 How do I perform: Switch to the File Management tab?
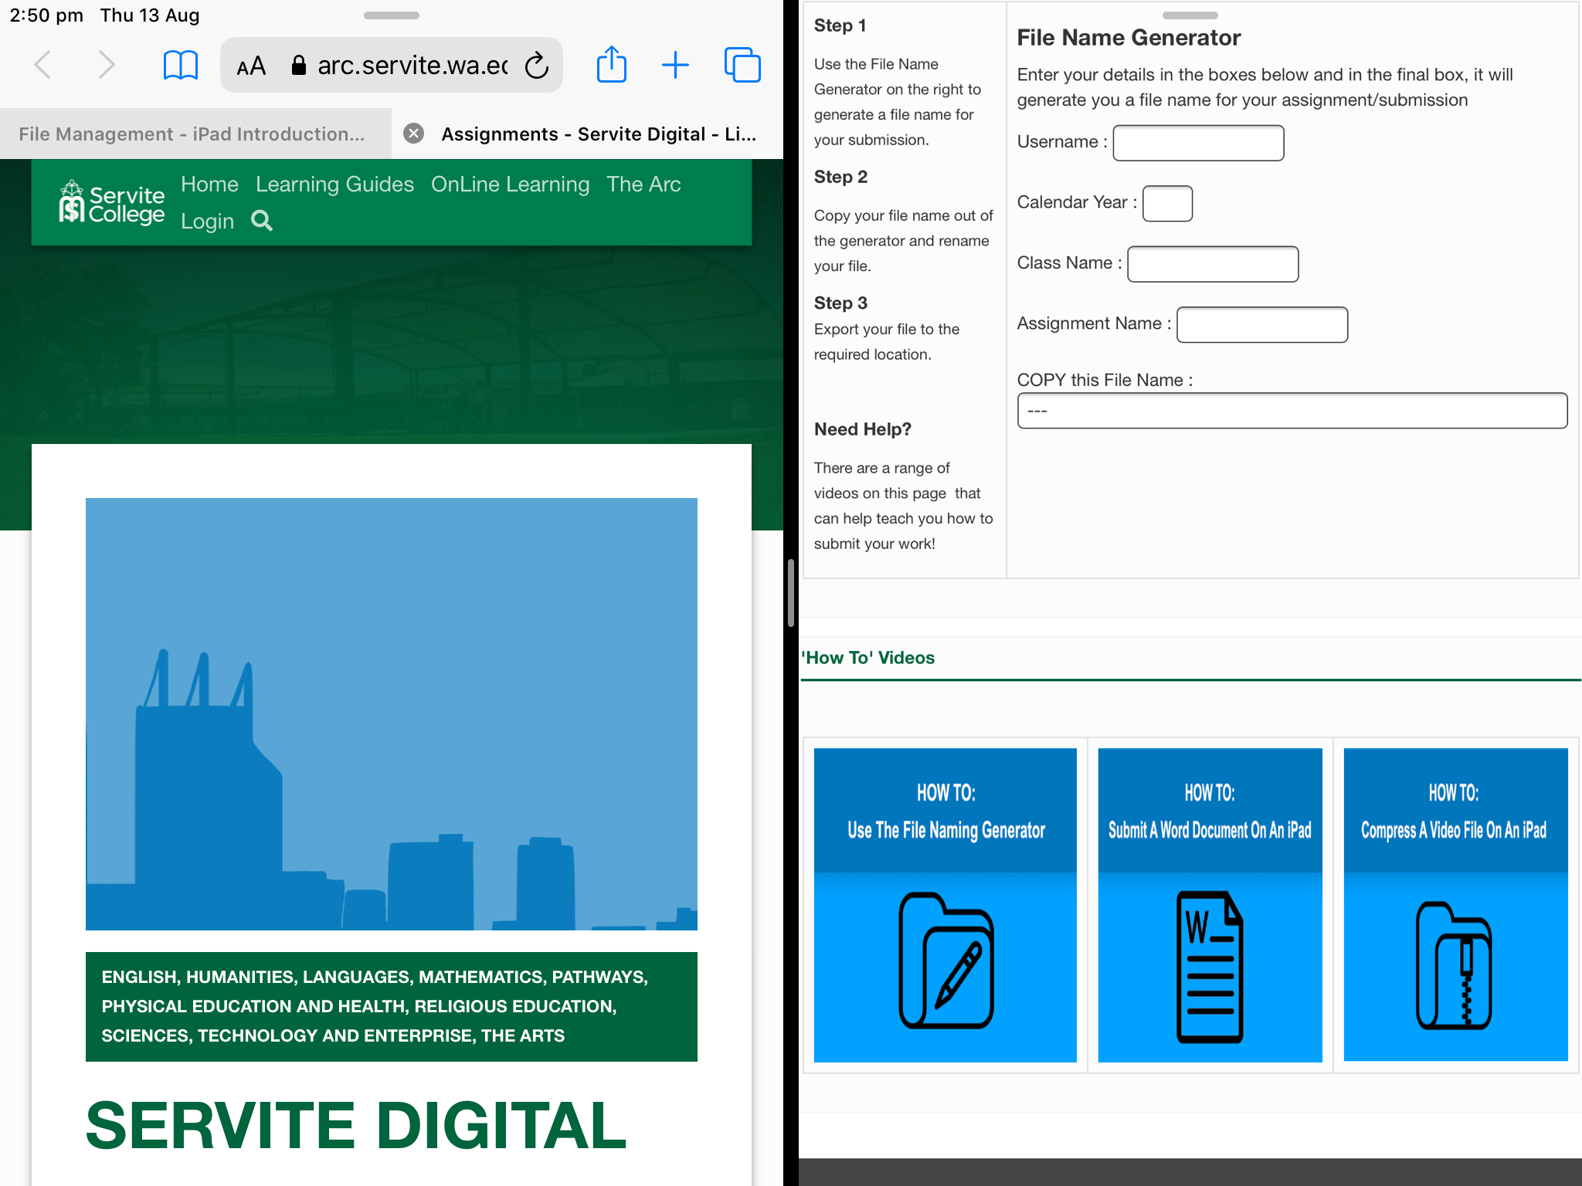(x=192, y=134)
